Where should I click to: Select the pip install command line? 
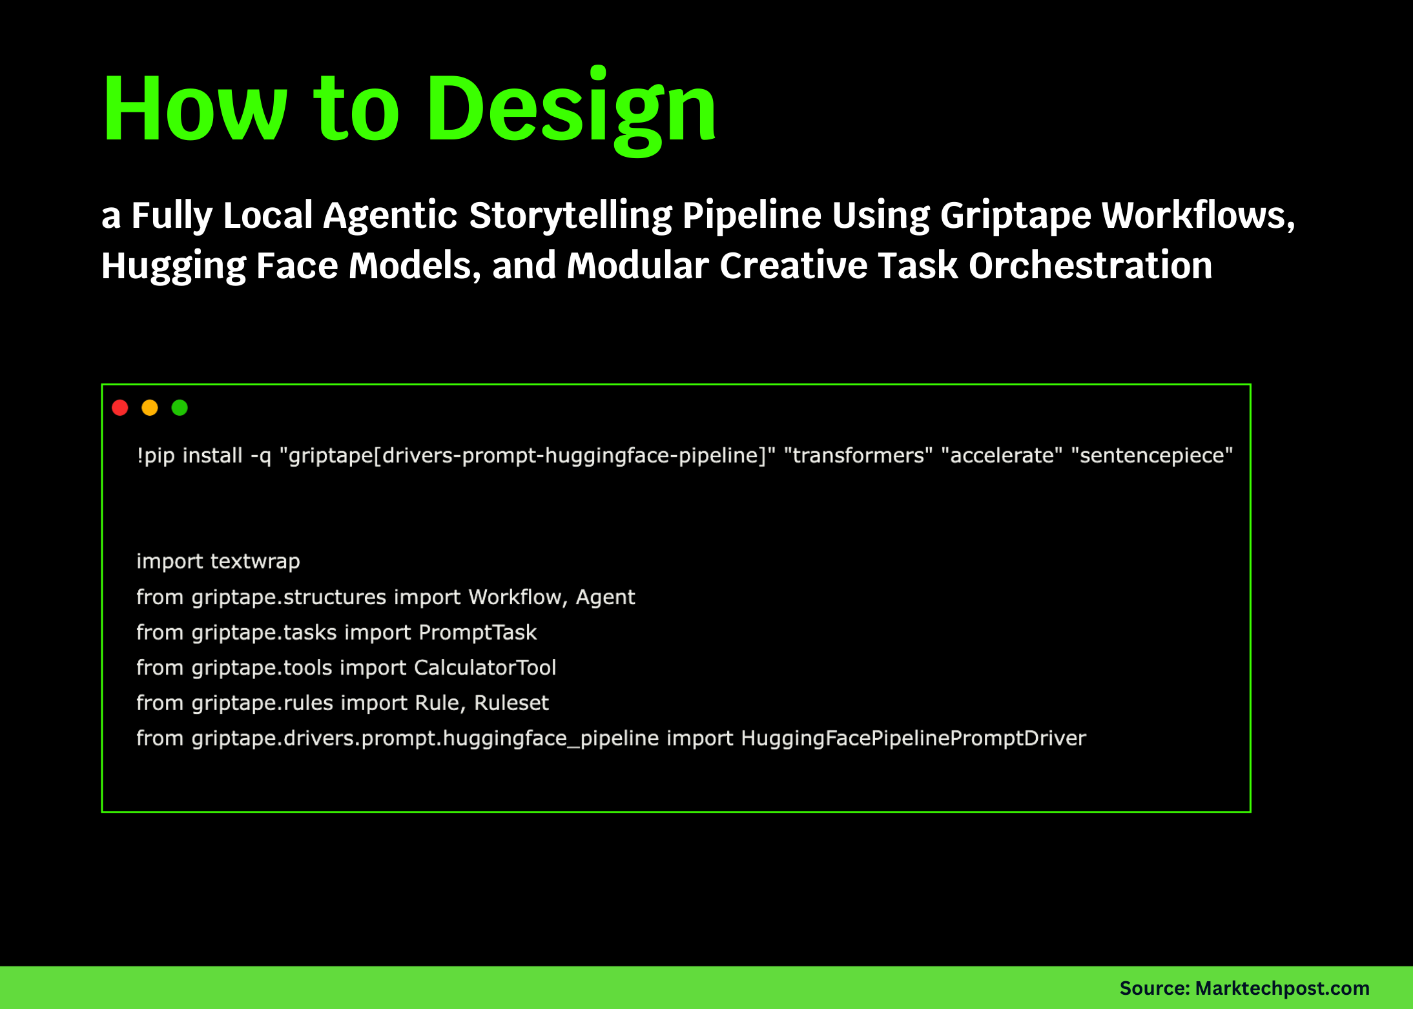click(x=685, y=455)
